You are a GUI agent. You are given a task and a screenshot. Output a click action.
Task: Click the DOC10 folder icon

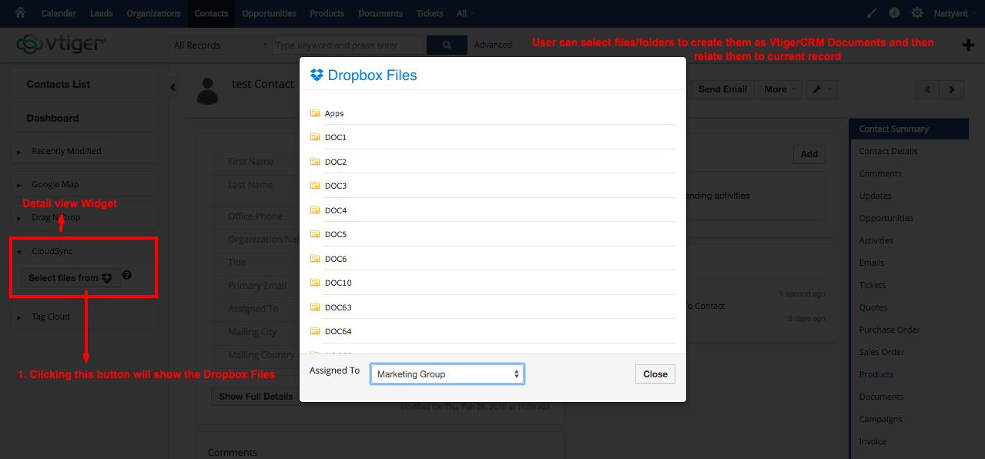(315, 282)
